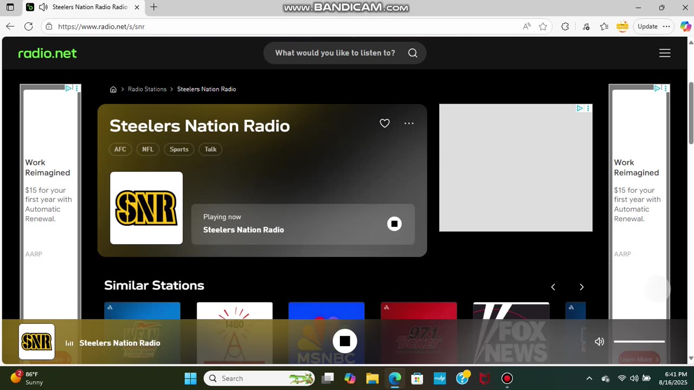Click the AdChoices icon on center ad
Screen dimensions: 694x390
580,108
